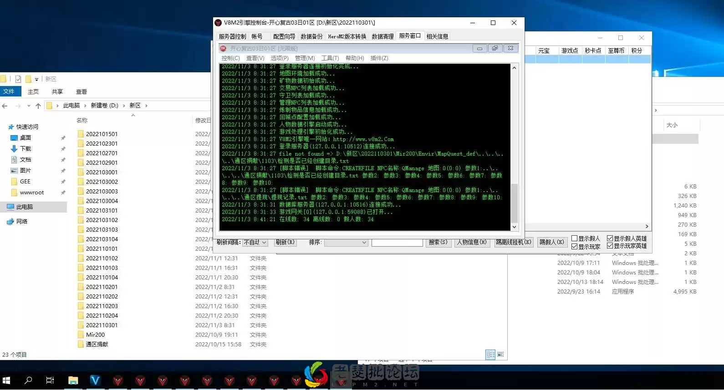The width and height of the screenshot is (724, 390).
Task: Click the 人物信息(H) button
Action: [x=472, y=243]
